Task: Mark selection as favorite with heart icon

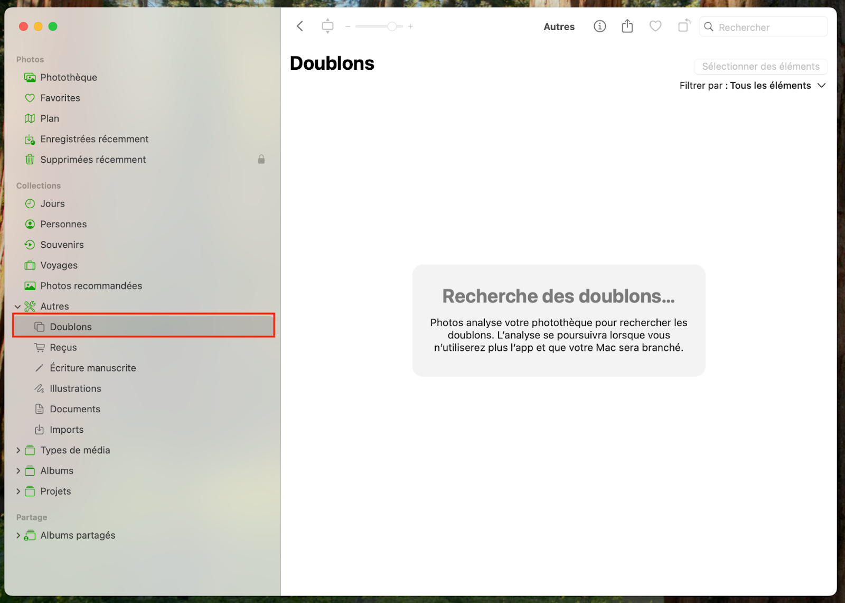Action: click(x=655, y=26)
